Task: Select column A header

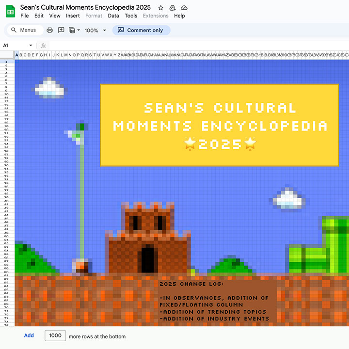Action: tap(16, 55)
